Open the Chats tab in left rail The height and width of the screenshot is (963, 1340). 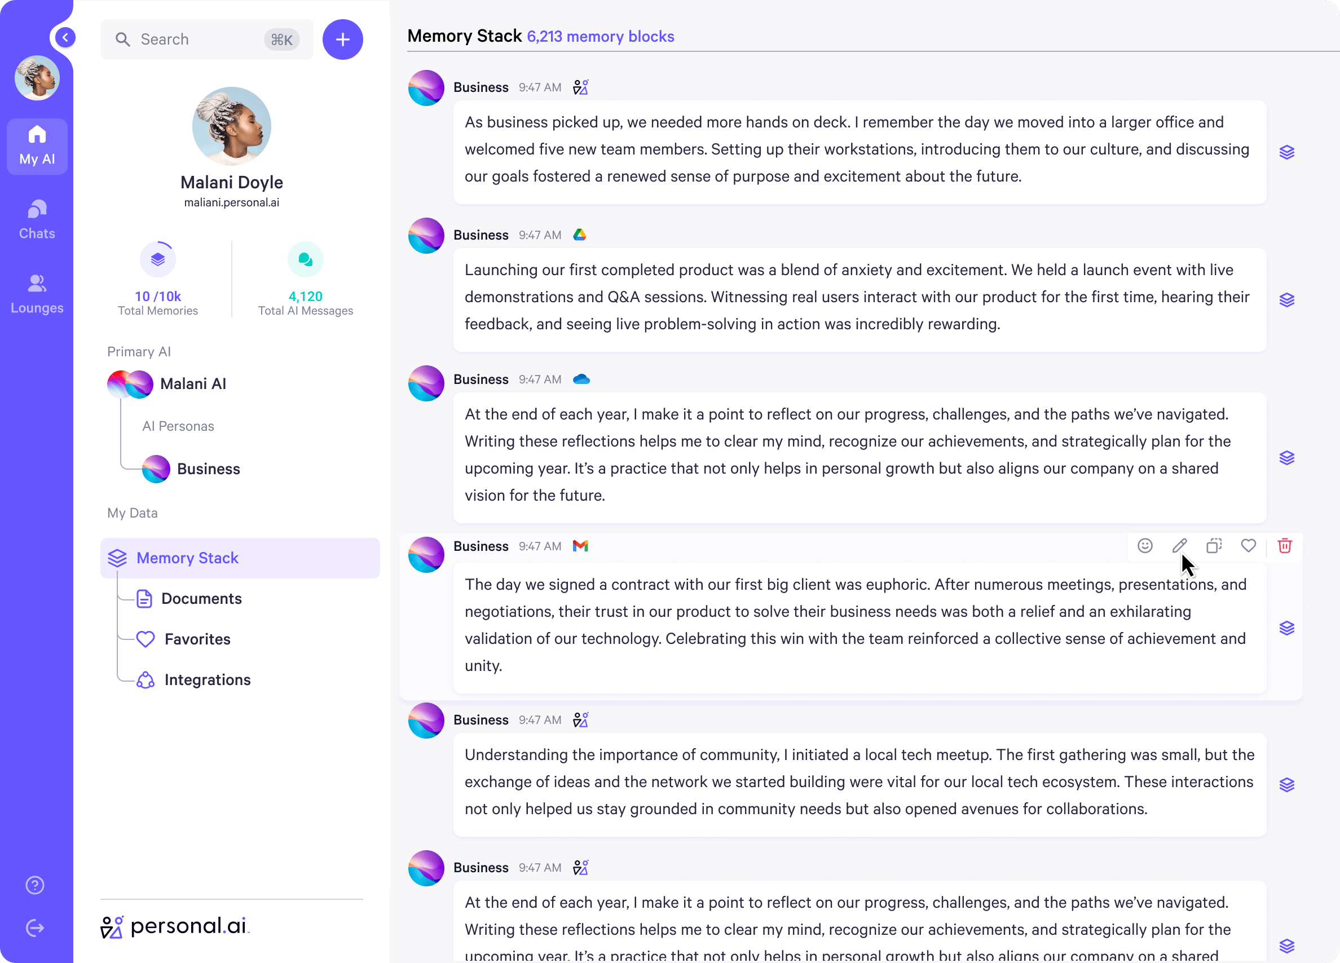coord(37,220)
